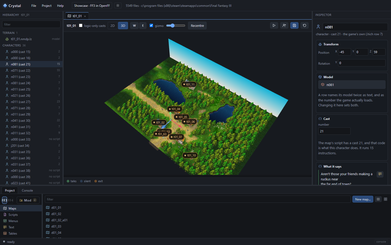Image resolution: width=391 pixels, height=245 pixels.
Task: Open the Scripts category in project sidebar
Action: (21, 215)
